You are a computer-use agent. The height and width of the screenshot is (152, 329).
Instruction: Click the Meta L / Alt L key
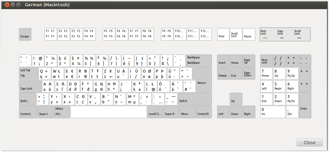click(62, 112)
